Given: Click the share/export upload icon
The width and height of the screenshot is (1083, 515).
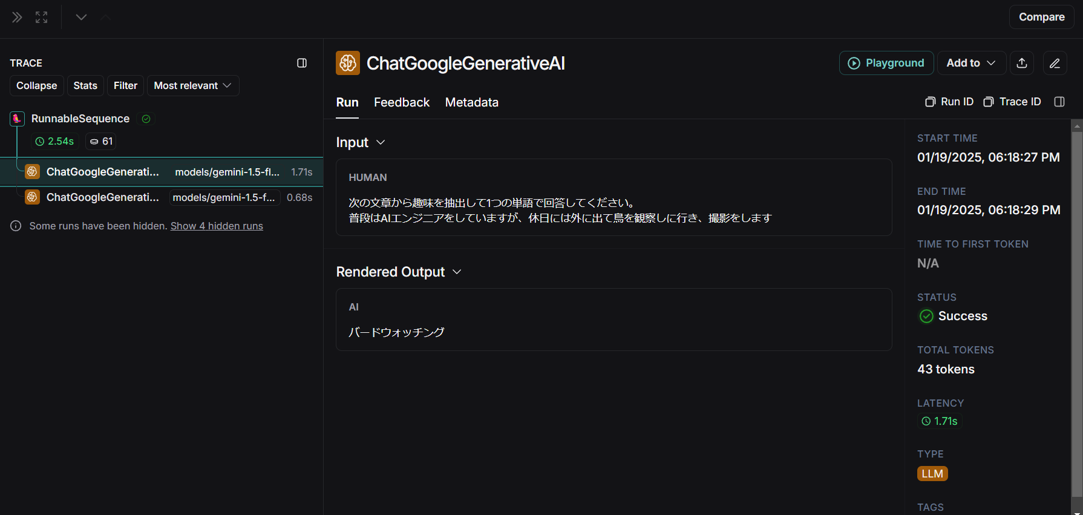Looking at the screenshot, I should 1022,63.
